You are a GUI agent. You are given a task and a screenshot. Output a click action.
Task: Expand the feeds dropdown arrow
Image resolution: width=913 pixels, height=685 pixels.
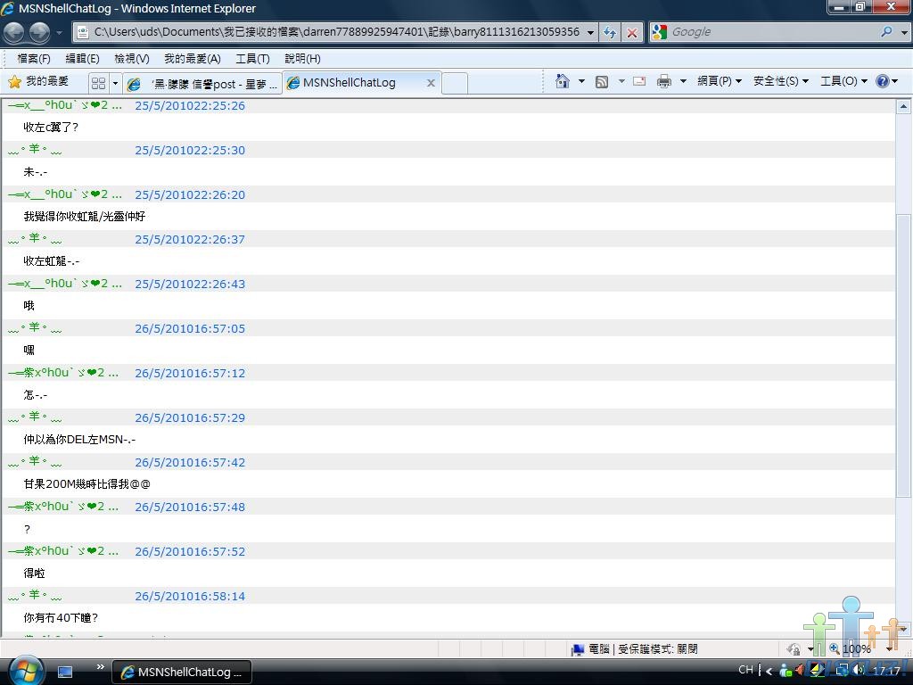[621, 81]
